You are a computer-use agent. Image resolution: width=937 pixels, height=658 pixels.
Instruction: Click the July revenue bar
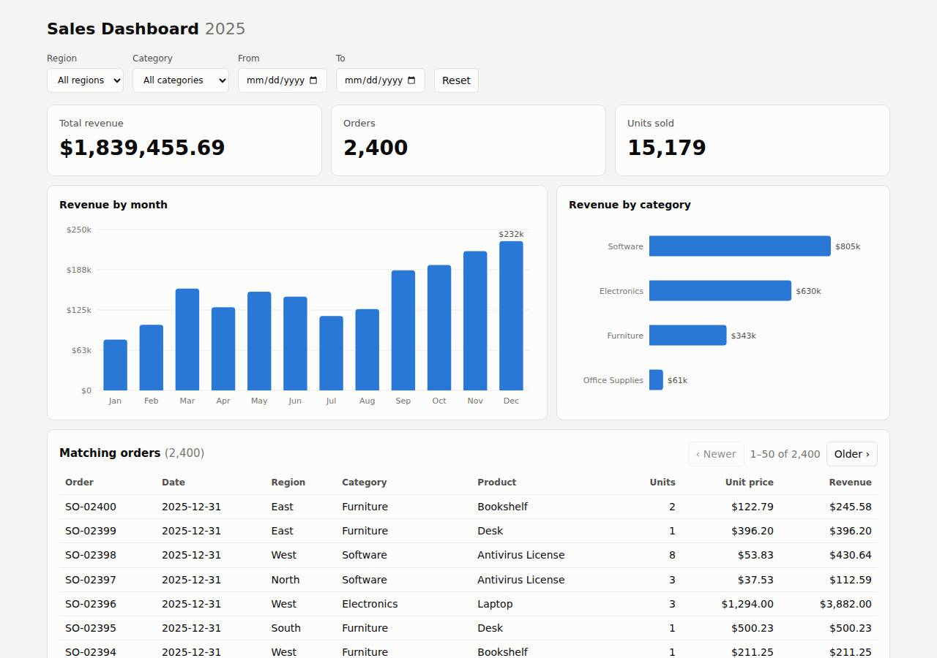[x=332, y=353]
